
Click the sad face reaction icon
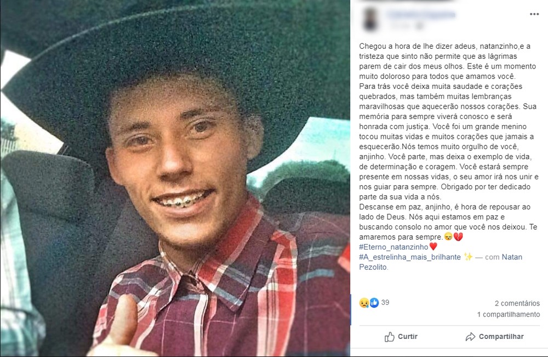point(364,303)
